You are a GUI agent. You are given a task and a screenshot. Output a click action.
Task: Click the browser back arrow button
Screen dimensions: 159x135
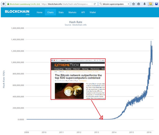coord(4,4)
